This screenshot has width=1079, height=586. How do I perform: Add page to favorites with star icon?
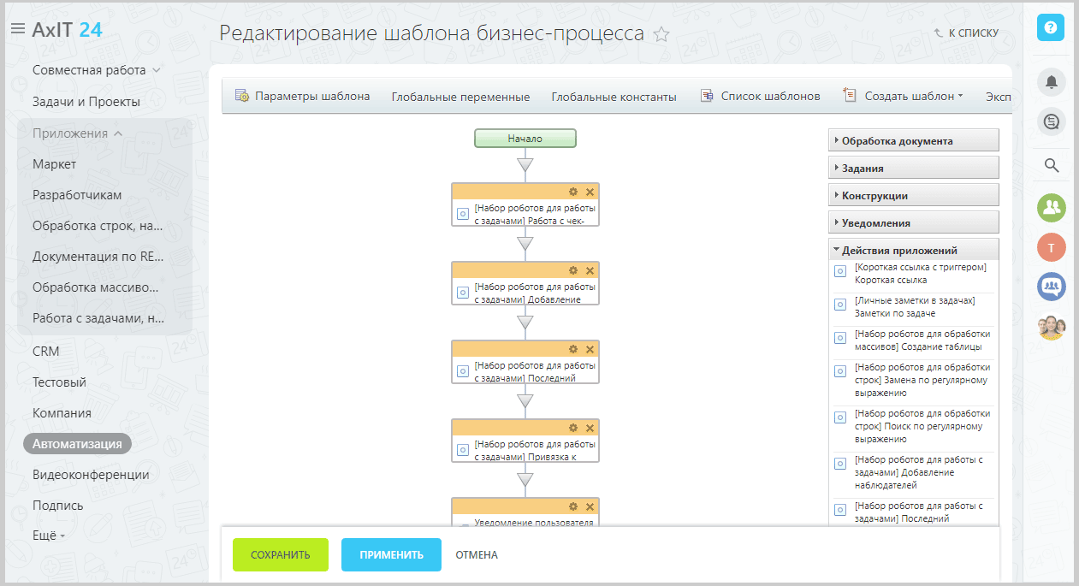[661, 34]
